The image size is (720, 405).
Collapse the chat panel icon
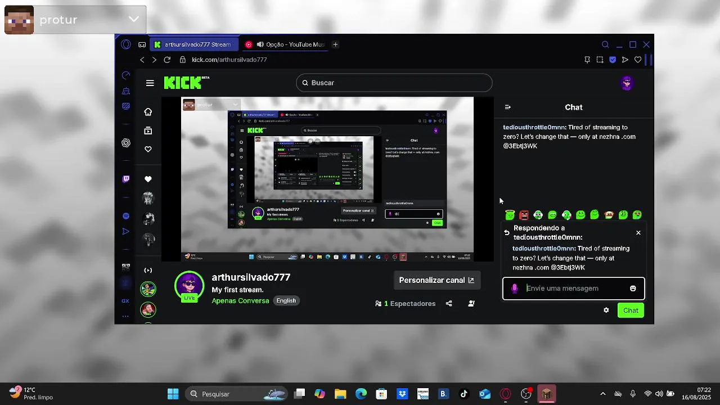507,107
